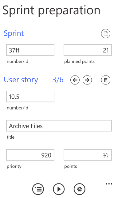
Task: Select the story points field showing ½
Action: click(x=88, y=155)
